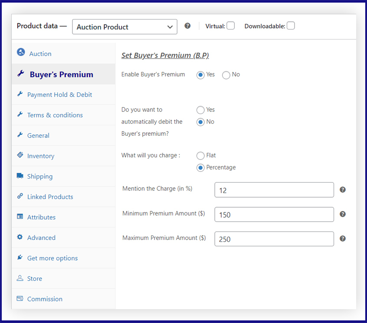Select No for Enable Buyer's Premium
This screenshot has width=367, height=323.
(226, 75)
